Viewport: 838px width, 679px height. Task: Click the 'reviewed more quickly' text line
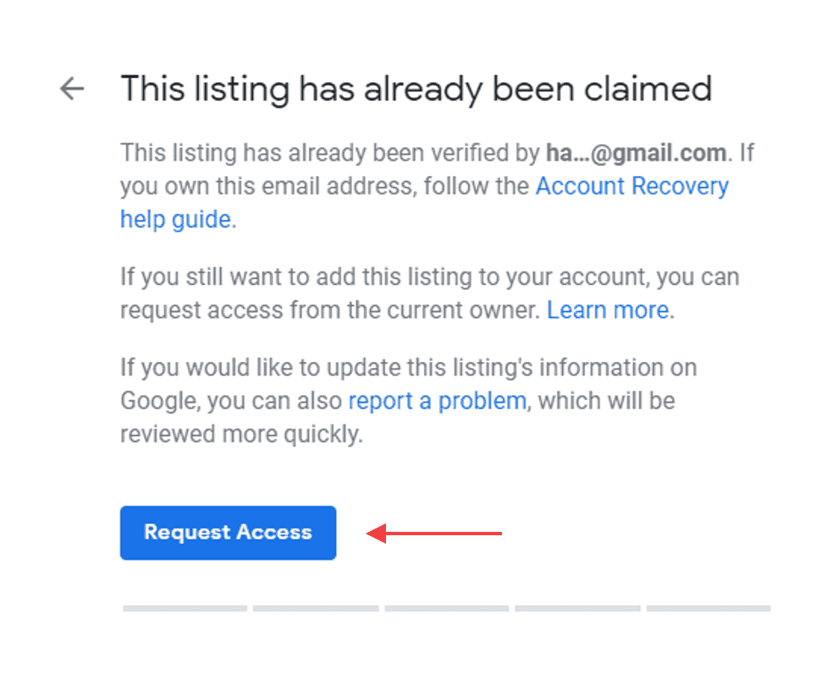pyautogui.click(x=241, y=434)
